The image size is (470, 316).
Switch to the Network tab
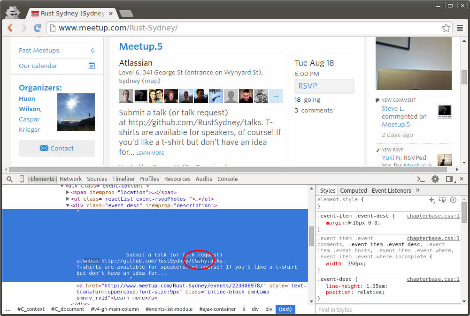pyautogui.click(x=71, y=179)
